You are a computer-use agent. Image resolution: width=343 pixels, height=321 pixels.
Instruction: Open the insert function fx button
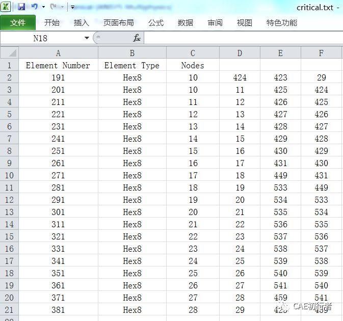[137, 38]
